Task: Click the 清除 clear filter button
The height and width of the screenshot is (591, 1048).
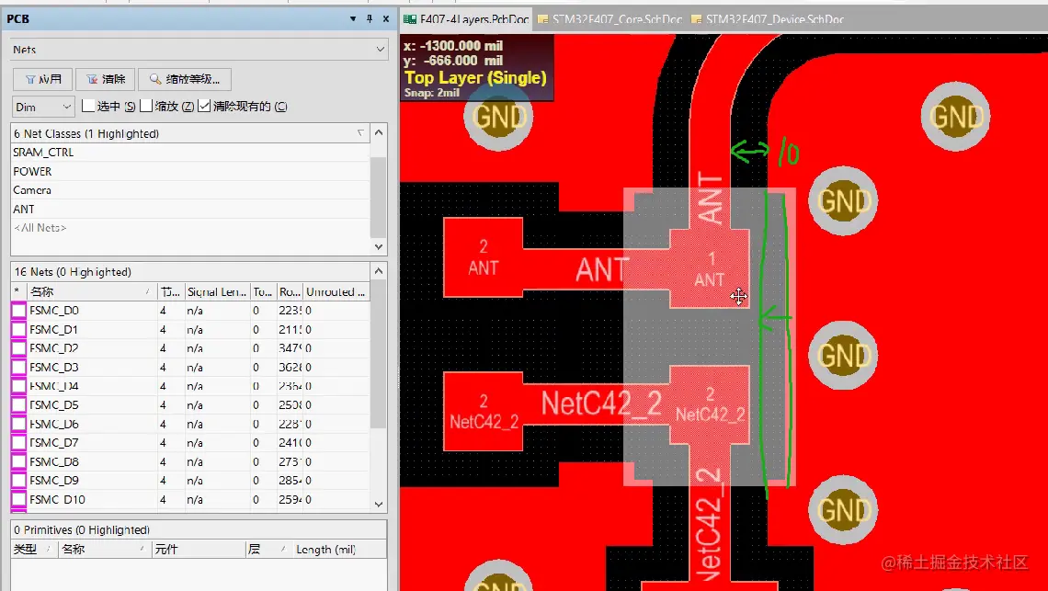Action: coord(106,79)
